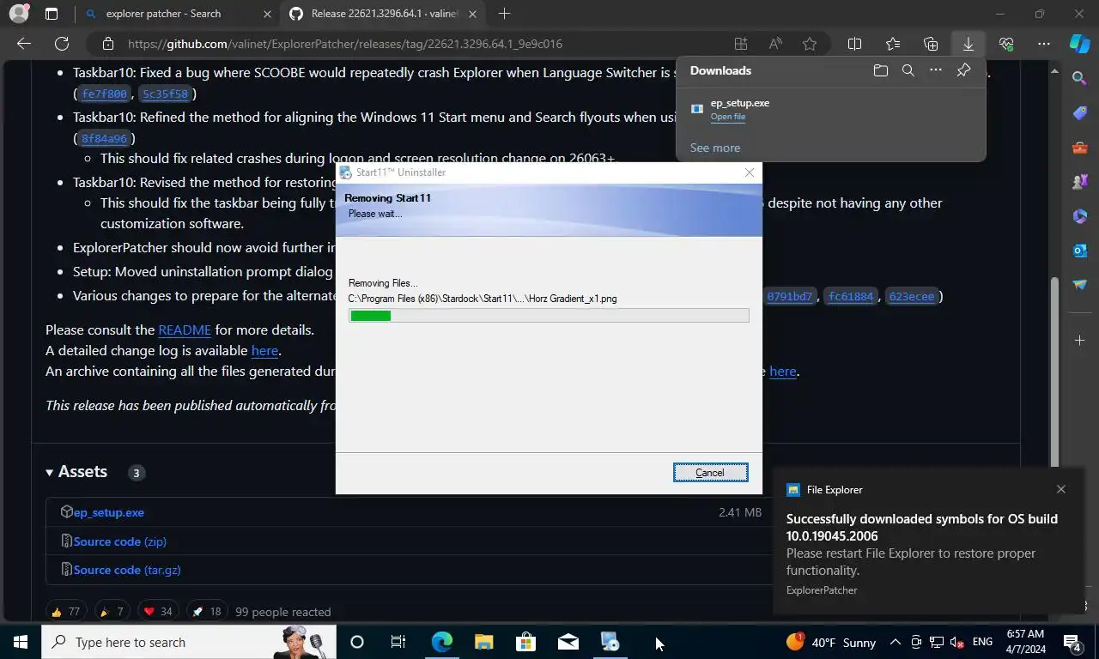Image resolution: width=1099 pixels, height=659 pixels.
Task: Open the Favorites list
Action: tap(893, 44)
